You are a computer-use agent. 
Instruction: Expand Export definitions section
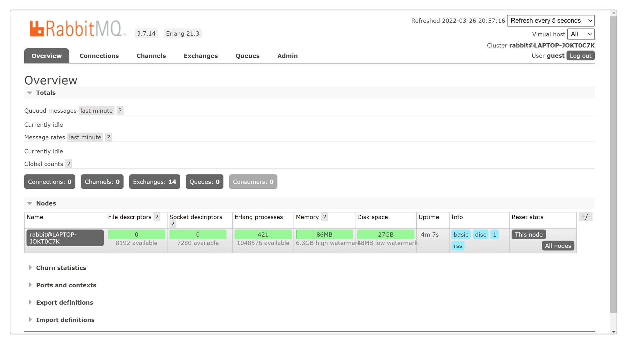click(65, 303)
